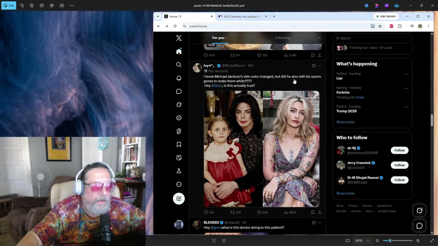Compose a new post with the feather button
This screenshot has height=246, width=438.
pyautogui.click(x=179, y=199)
